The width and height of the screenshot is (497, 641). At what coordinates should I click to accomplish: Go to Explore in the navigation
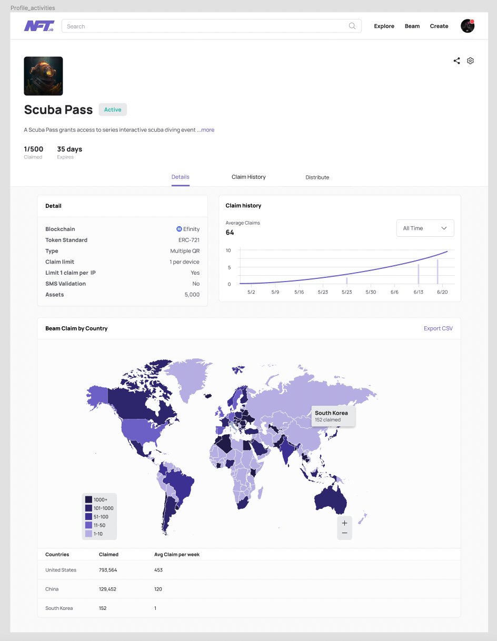tap(384, 26)
